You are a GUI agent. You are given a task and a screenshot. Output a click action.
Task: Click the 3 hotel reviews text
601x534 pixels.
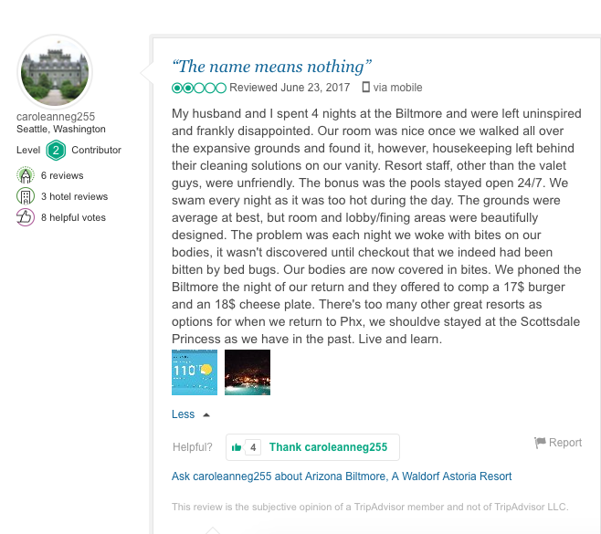(x=74, y=196)
